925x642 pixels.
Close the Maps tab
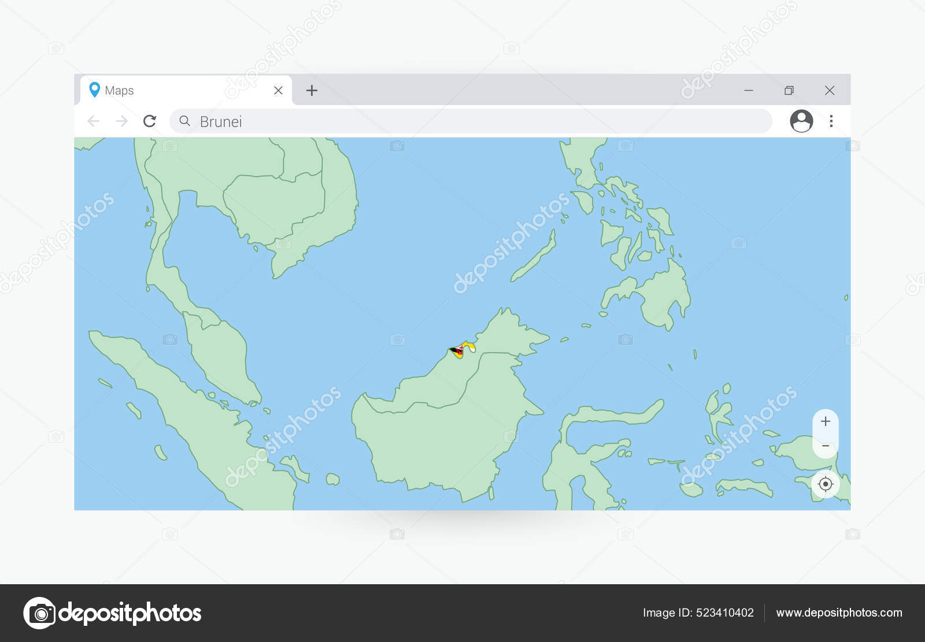pyautogui.click(x=278, y=91)
